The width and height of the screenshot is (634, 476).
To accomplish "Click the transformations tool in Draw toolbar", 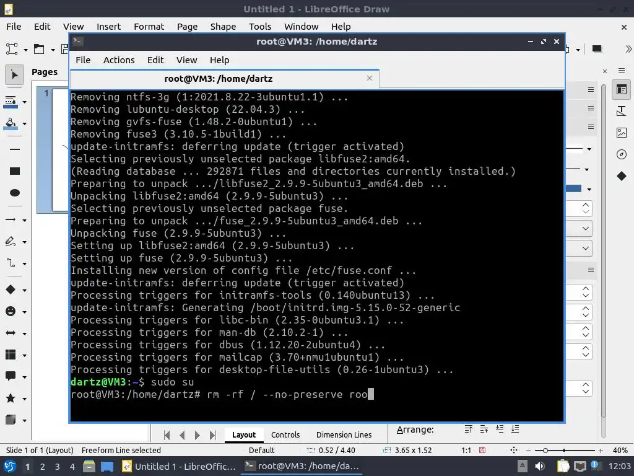I will (x=11, y=49).
